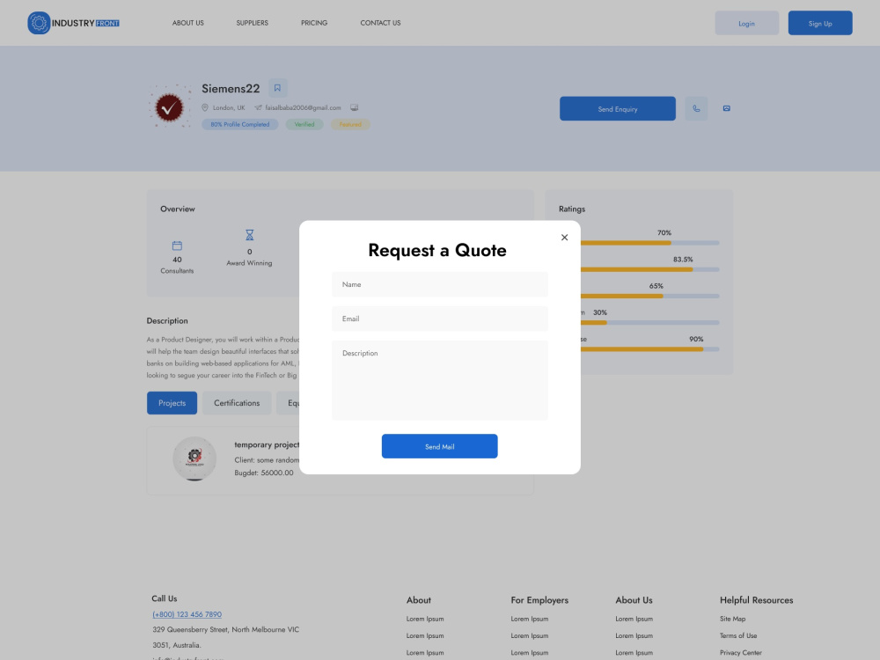Call the (+800) 123 456 7890 link
Image resolution: width=880 pixels, height=660 pixels.
pyautogui.click(x=186, y=613)
